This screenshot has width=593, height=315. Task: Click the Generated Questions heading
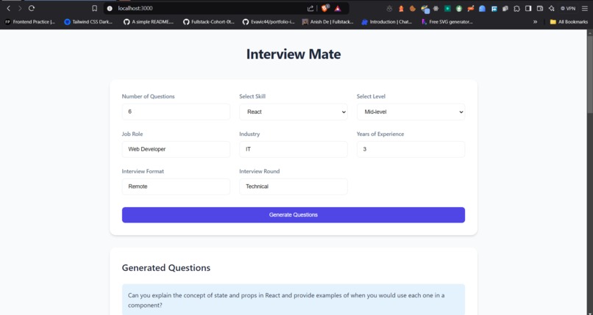coord(166,268)
